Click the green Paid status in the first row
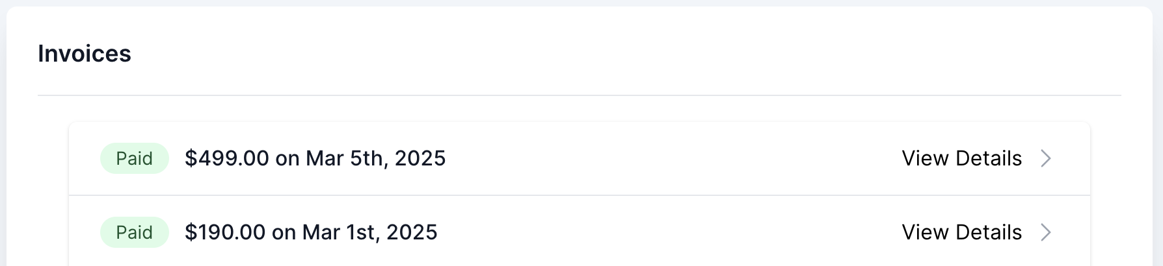1163x266 pixels. [x=135, y=158]
